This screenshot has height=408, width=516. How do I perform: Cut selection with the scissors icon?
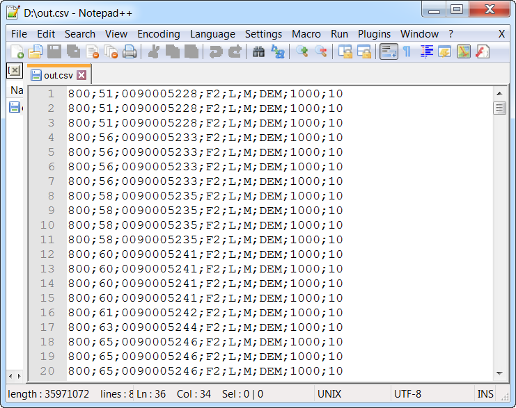(153, 52)
